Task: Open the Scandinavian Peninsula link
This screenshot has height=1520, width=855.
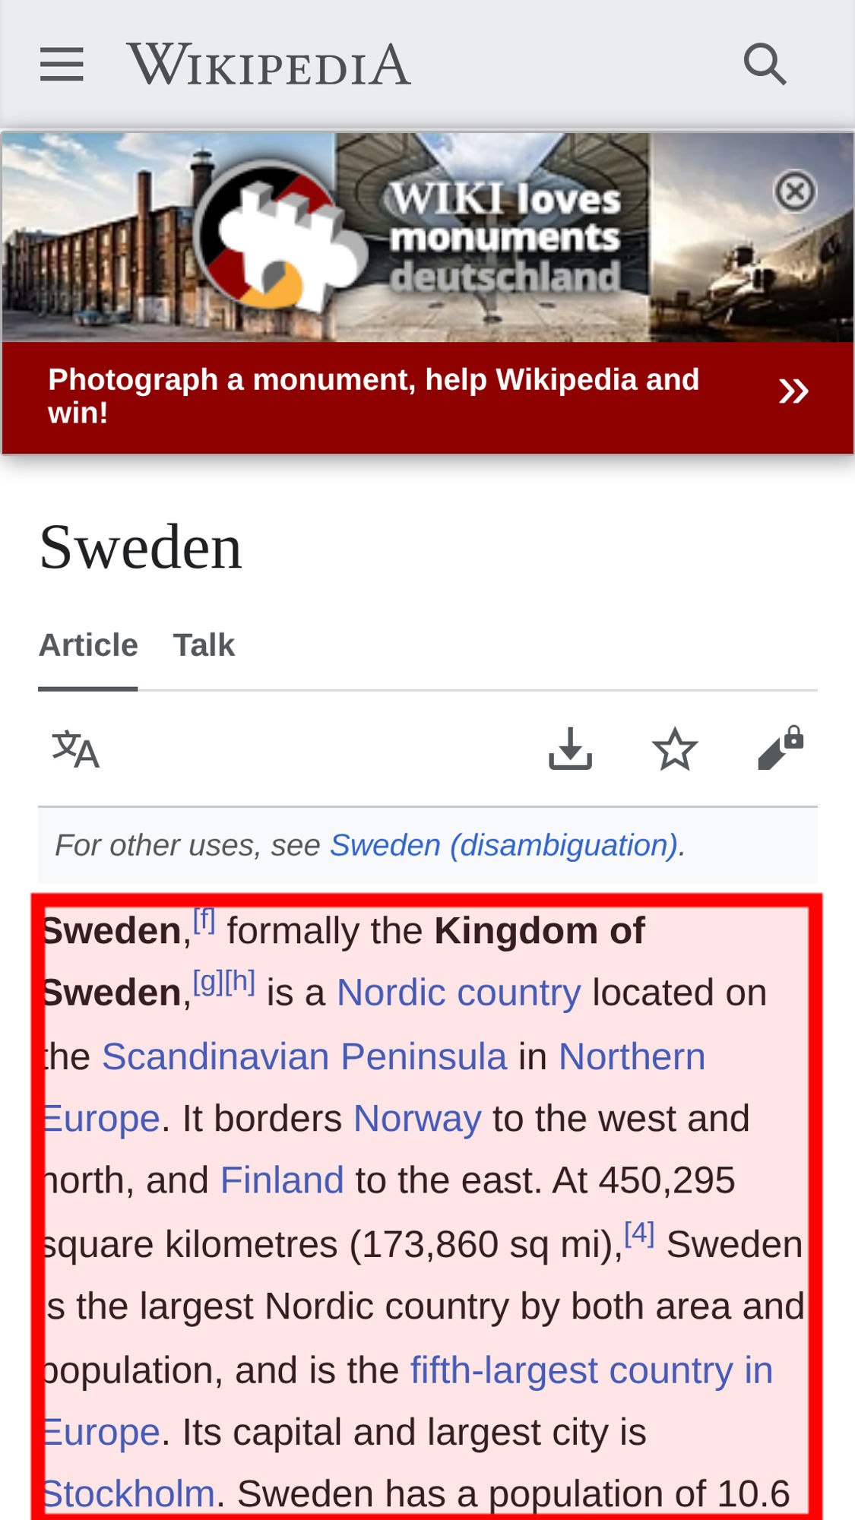Action: coord(304,1056)
